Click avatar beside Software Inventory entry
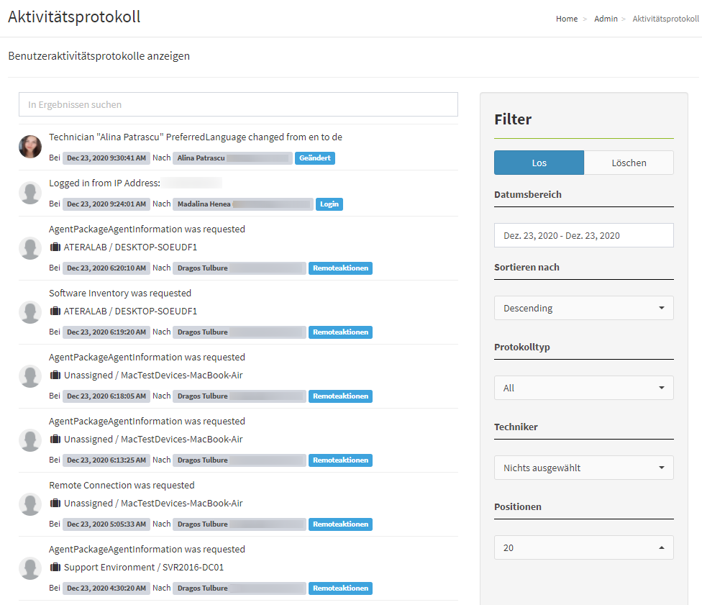This screenshot has width=702, height=605. point(30,312)
